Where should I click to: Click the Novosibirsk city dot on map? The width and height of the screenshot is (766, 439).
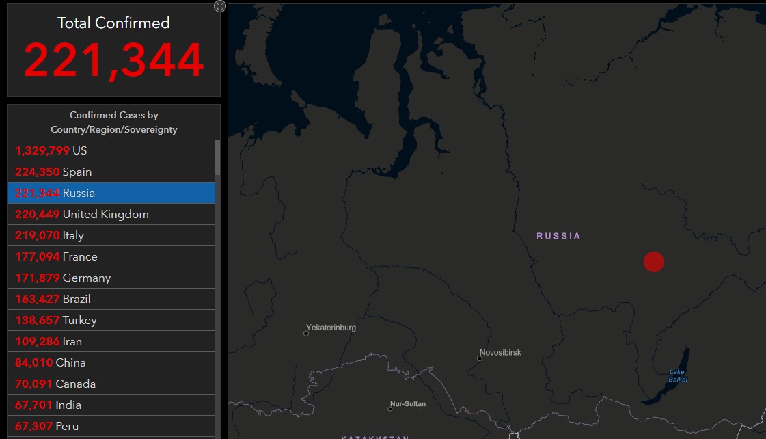[x=480, y=358]
